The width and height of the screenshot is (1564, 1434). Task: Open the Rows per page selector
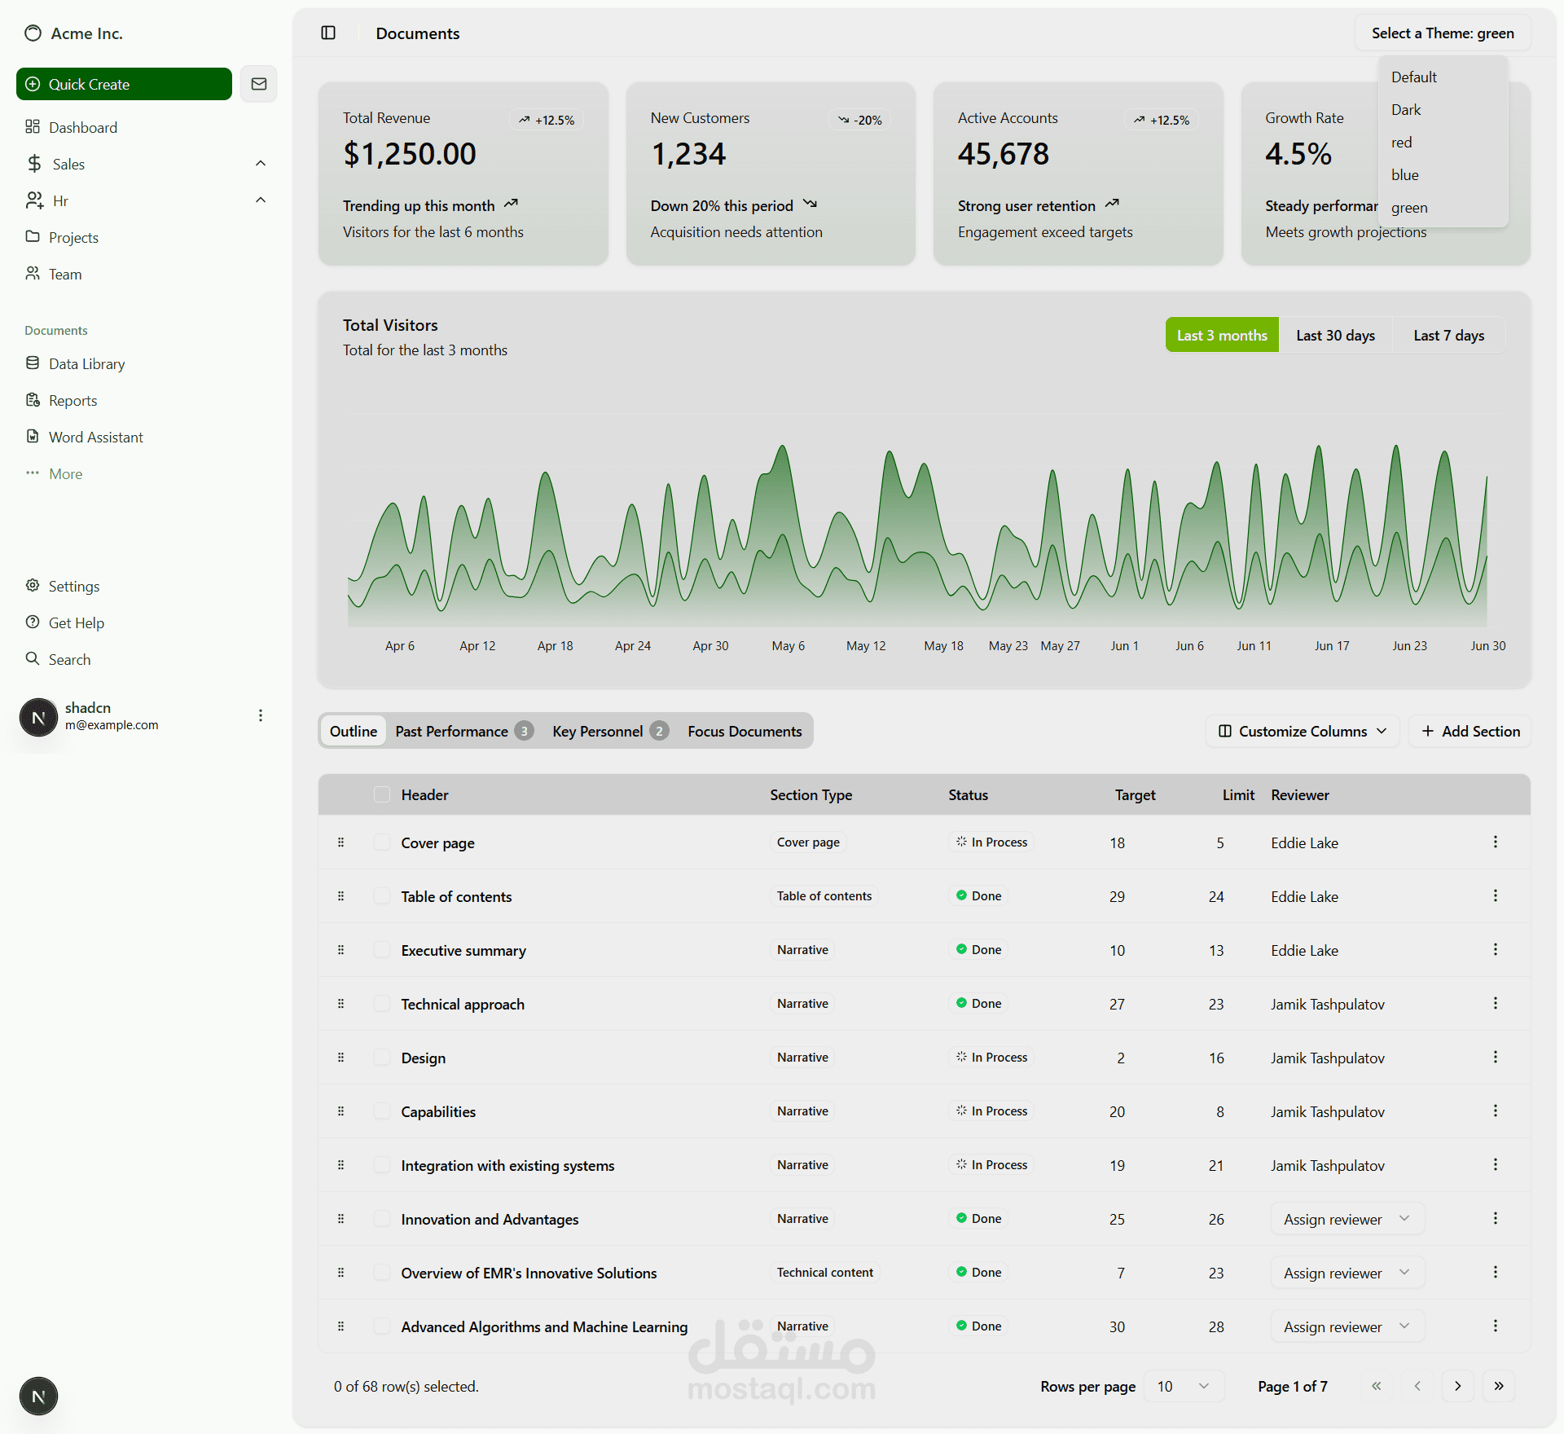1183,1386
